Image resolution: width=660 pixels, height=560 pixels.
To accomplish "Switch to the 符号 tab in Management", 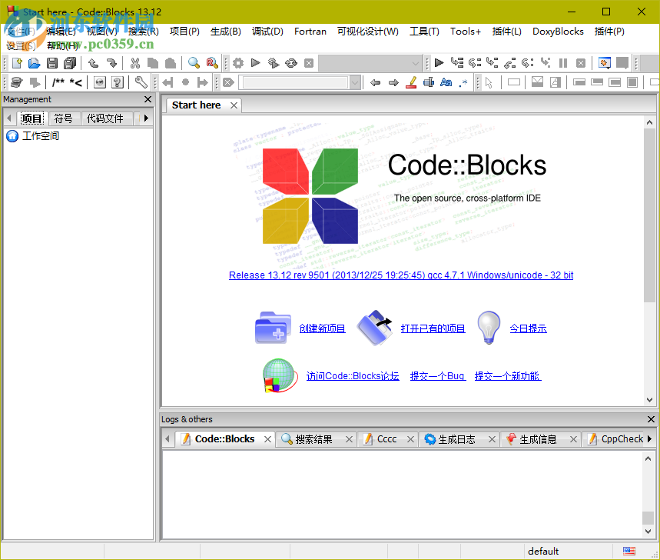I will point(63,118).
